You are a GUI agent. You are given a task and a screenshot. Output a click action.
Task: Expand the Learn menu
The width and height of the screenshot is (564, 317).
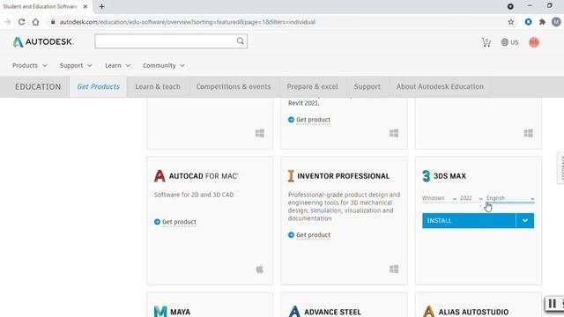point(117,65)
